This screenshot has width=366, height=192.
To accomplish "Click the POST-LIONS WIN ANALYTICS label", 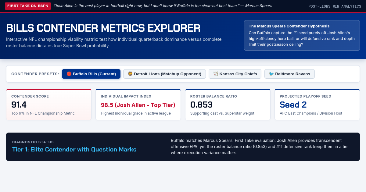I will click(x=335, y=6).
